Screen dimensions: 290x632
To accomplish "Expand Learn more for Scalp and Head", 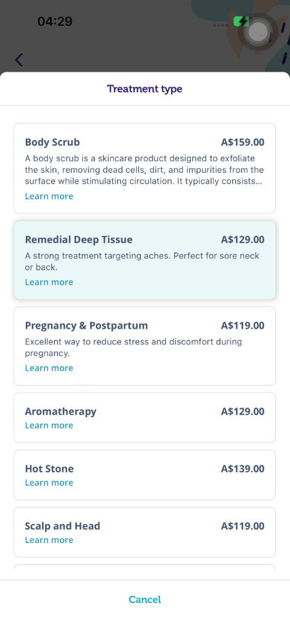I will 49,539.
